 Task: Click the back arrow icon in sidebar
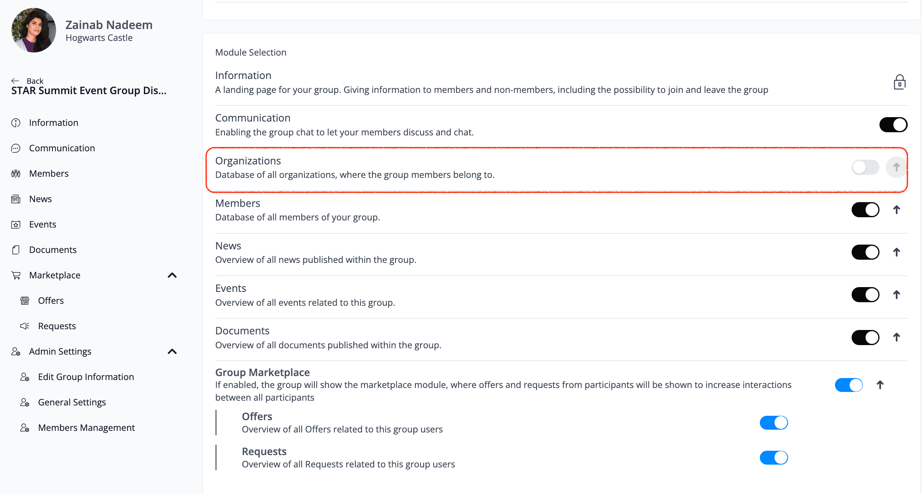click(15, 81)
